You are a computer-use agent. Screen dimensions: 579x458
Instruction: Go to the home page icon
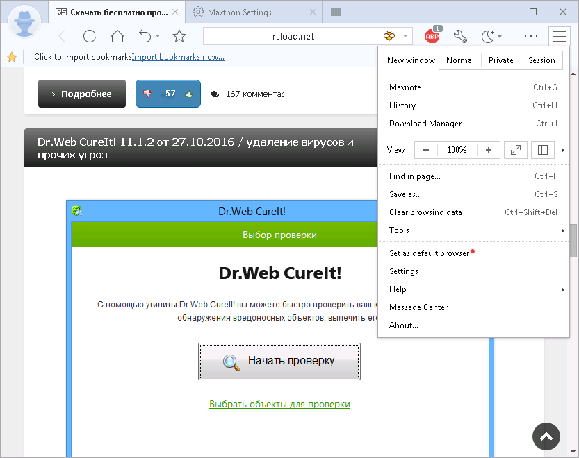pos(117,36)
